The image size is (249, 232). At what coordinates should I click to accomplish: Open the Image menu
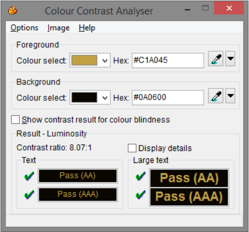(59, 28)
